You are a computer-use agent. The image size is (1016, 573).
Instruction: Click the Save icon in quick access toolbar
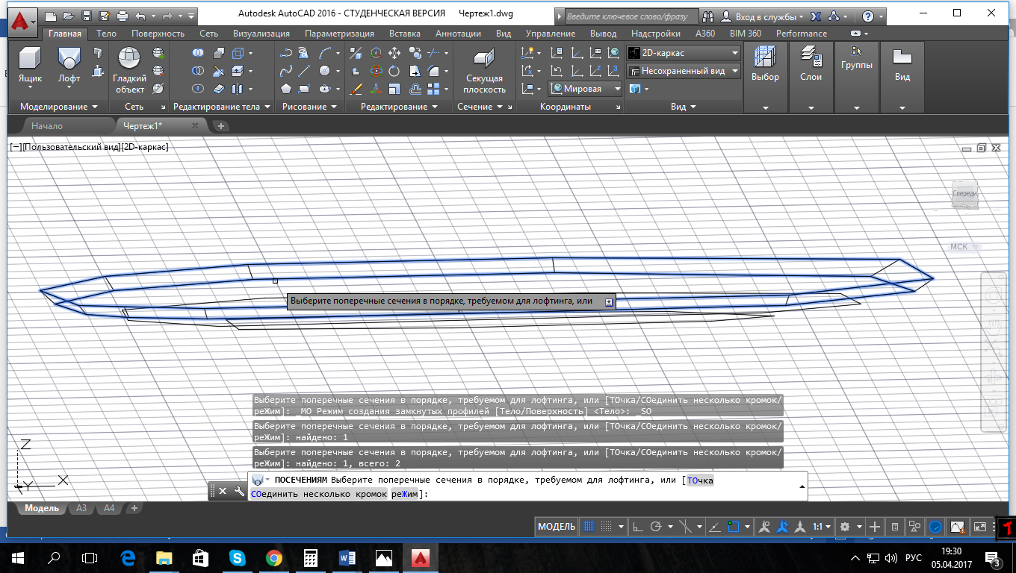87,15
